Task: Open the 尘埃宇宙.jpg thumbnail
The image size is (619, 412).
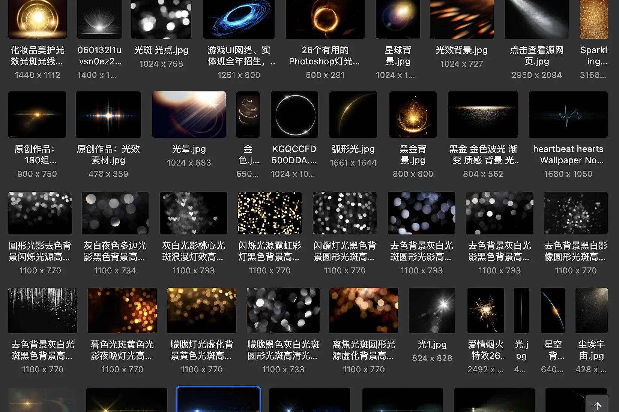Action: coord(592,310)
